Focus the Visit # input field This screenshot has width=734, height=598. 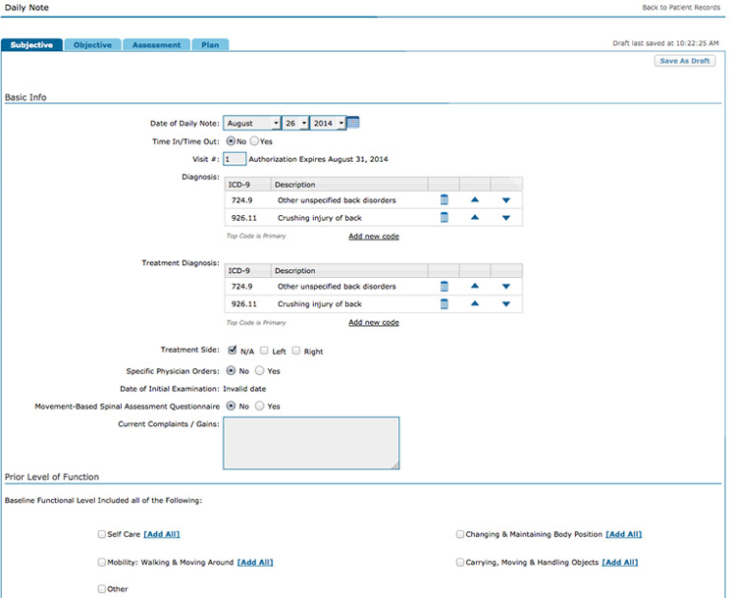click(x=235, y=159)
